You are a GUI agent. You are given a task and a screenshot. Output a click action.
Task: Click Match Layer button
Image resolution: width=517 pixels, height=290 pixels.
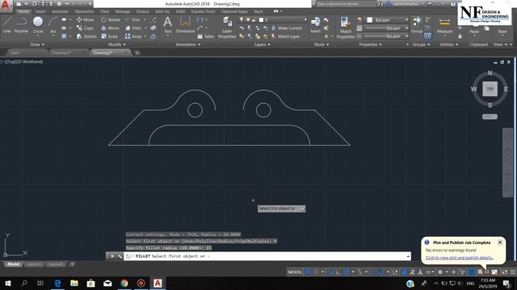(x=285, y=36)
